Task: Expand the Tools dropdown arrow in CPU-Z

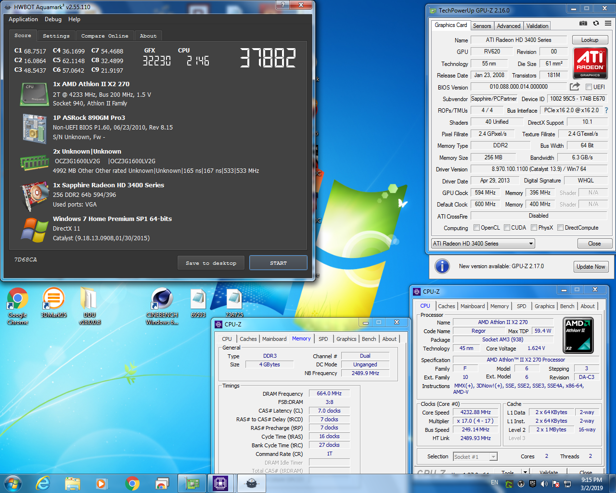Action: [525, 471]
